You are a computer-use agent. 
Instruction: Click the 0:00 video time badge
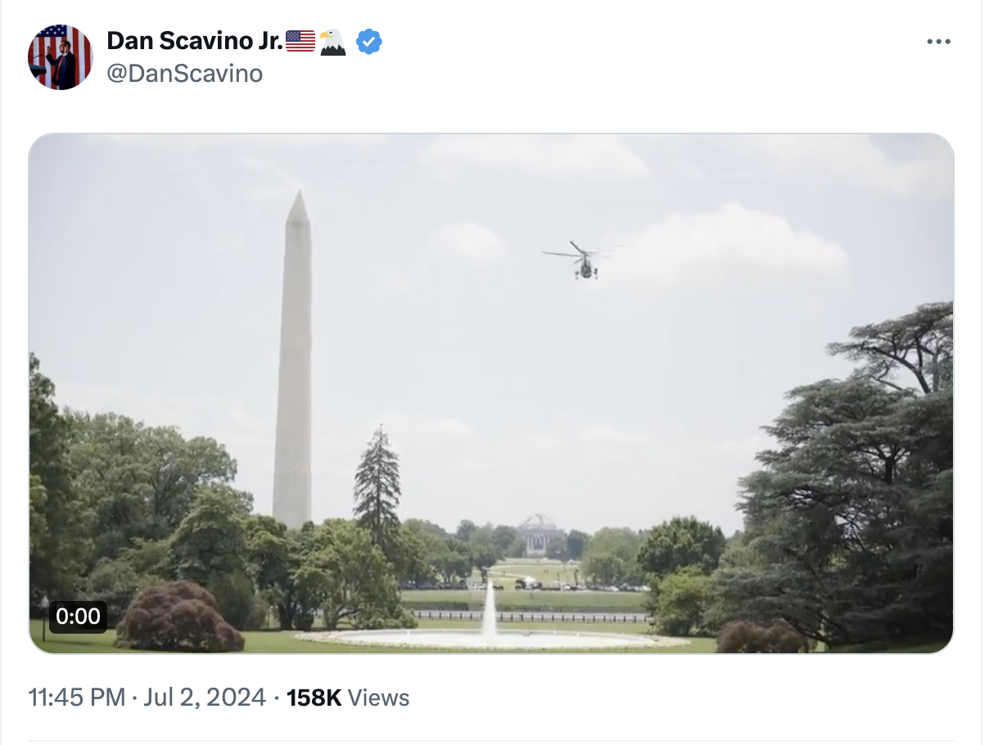coord(78,616)
